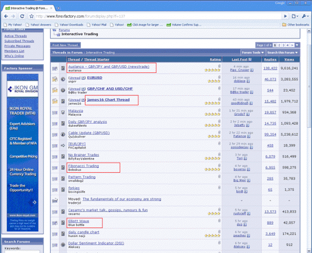Click the Go arrow beside address bar
The height and width of the screenshot is (253, 312).
286,16
